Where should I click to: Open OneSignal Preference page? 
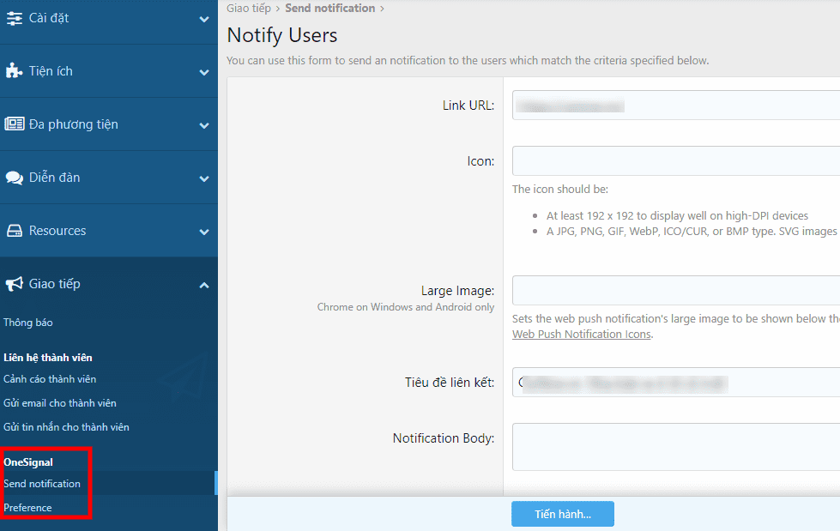27,508
